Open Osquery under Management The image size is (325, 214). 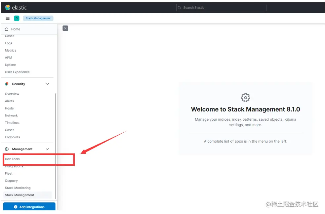tap(11, 181)
